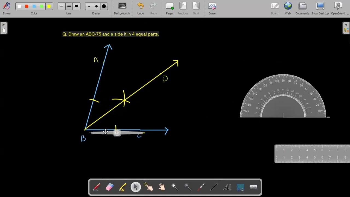Choose the thick line width
Screen dimensions: 350x197
point(76,6)
